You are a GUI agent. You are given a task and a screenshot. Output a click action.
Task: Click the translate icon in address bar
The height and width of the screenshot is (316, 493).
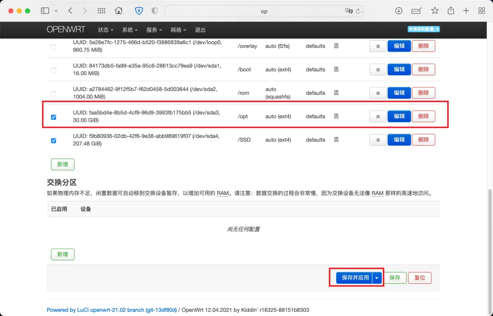pyautogui.click(x=349, y=11)
